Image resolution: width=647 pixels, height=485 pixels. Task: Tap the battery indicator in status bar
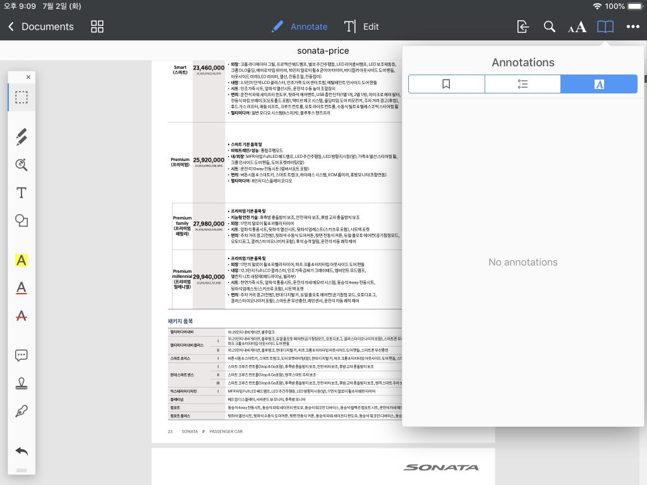(635, 6)
